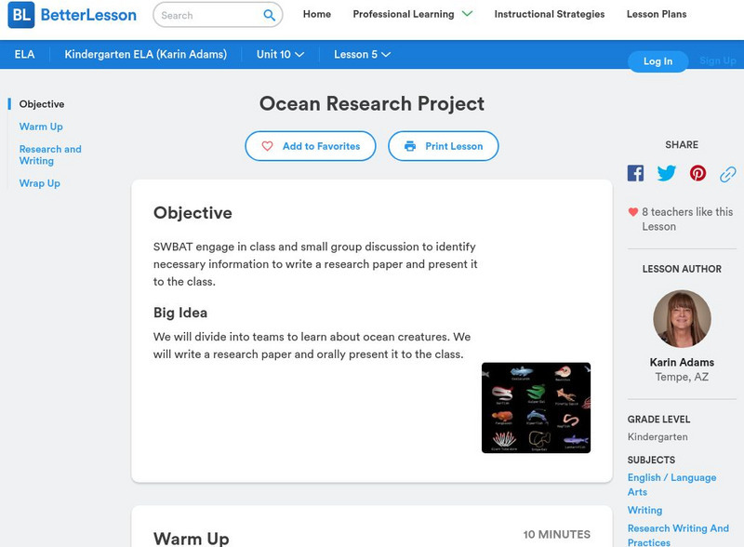Go to the Home menu item

click(317, 14)
